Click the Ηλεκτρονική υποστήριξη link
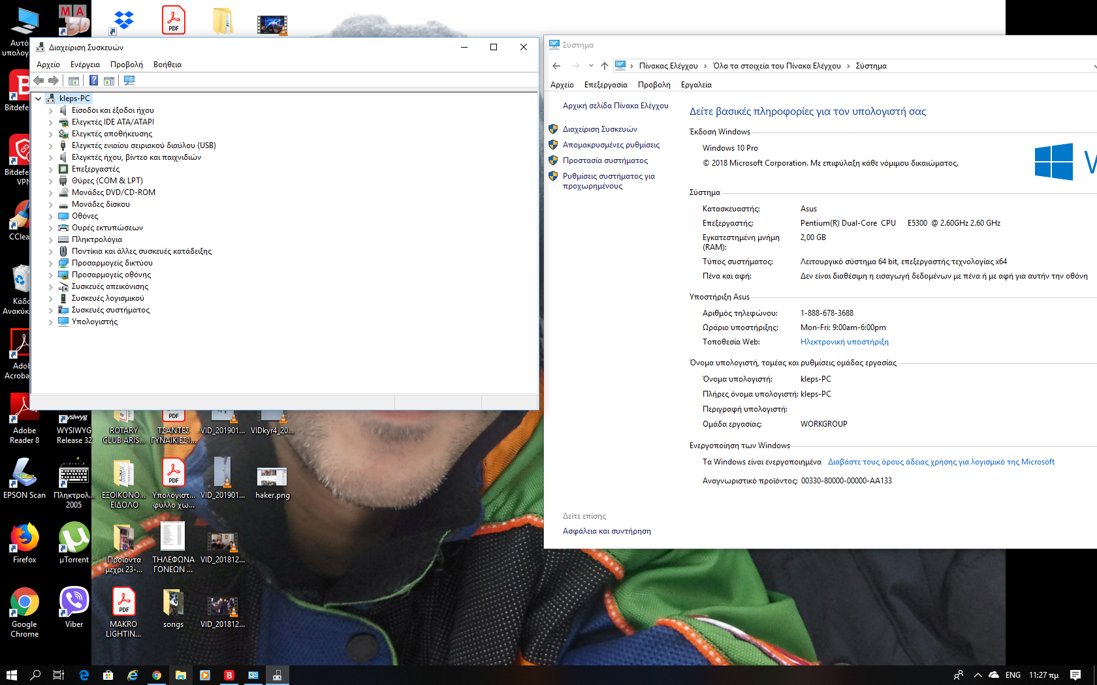The width and height of the screenshot is (1097, 685). [x=844, y=342]
